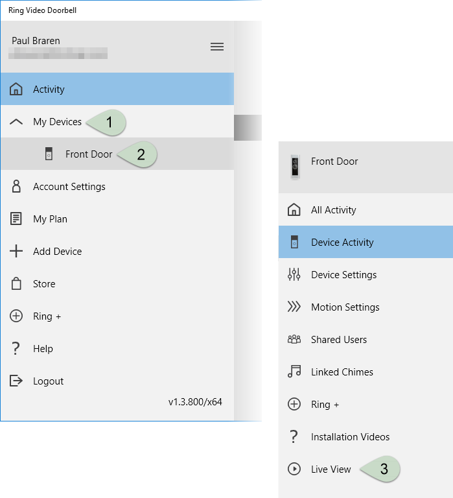Log out via the Logout entry

coord(117,381)
